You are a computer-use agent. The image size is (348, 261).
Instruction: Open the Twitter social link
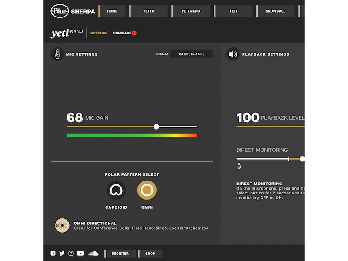click(x=62, y=254)
